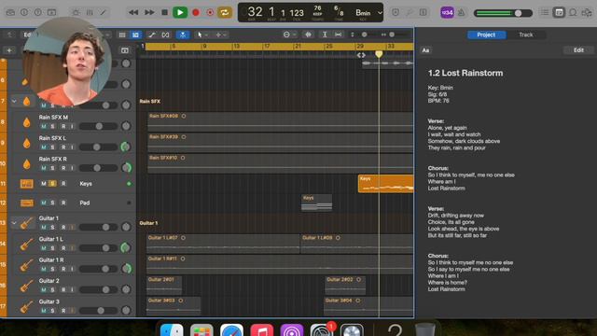Rewind the playhead

(x=133, y=12)
